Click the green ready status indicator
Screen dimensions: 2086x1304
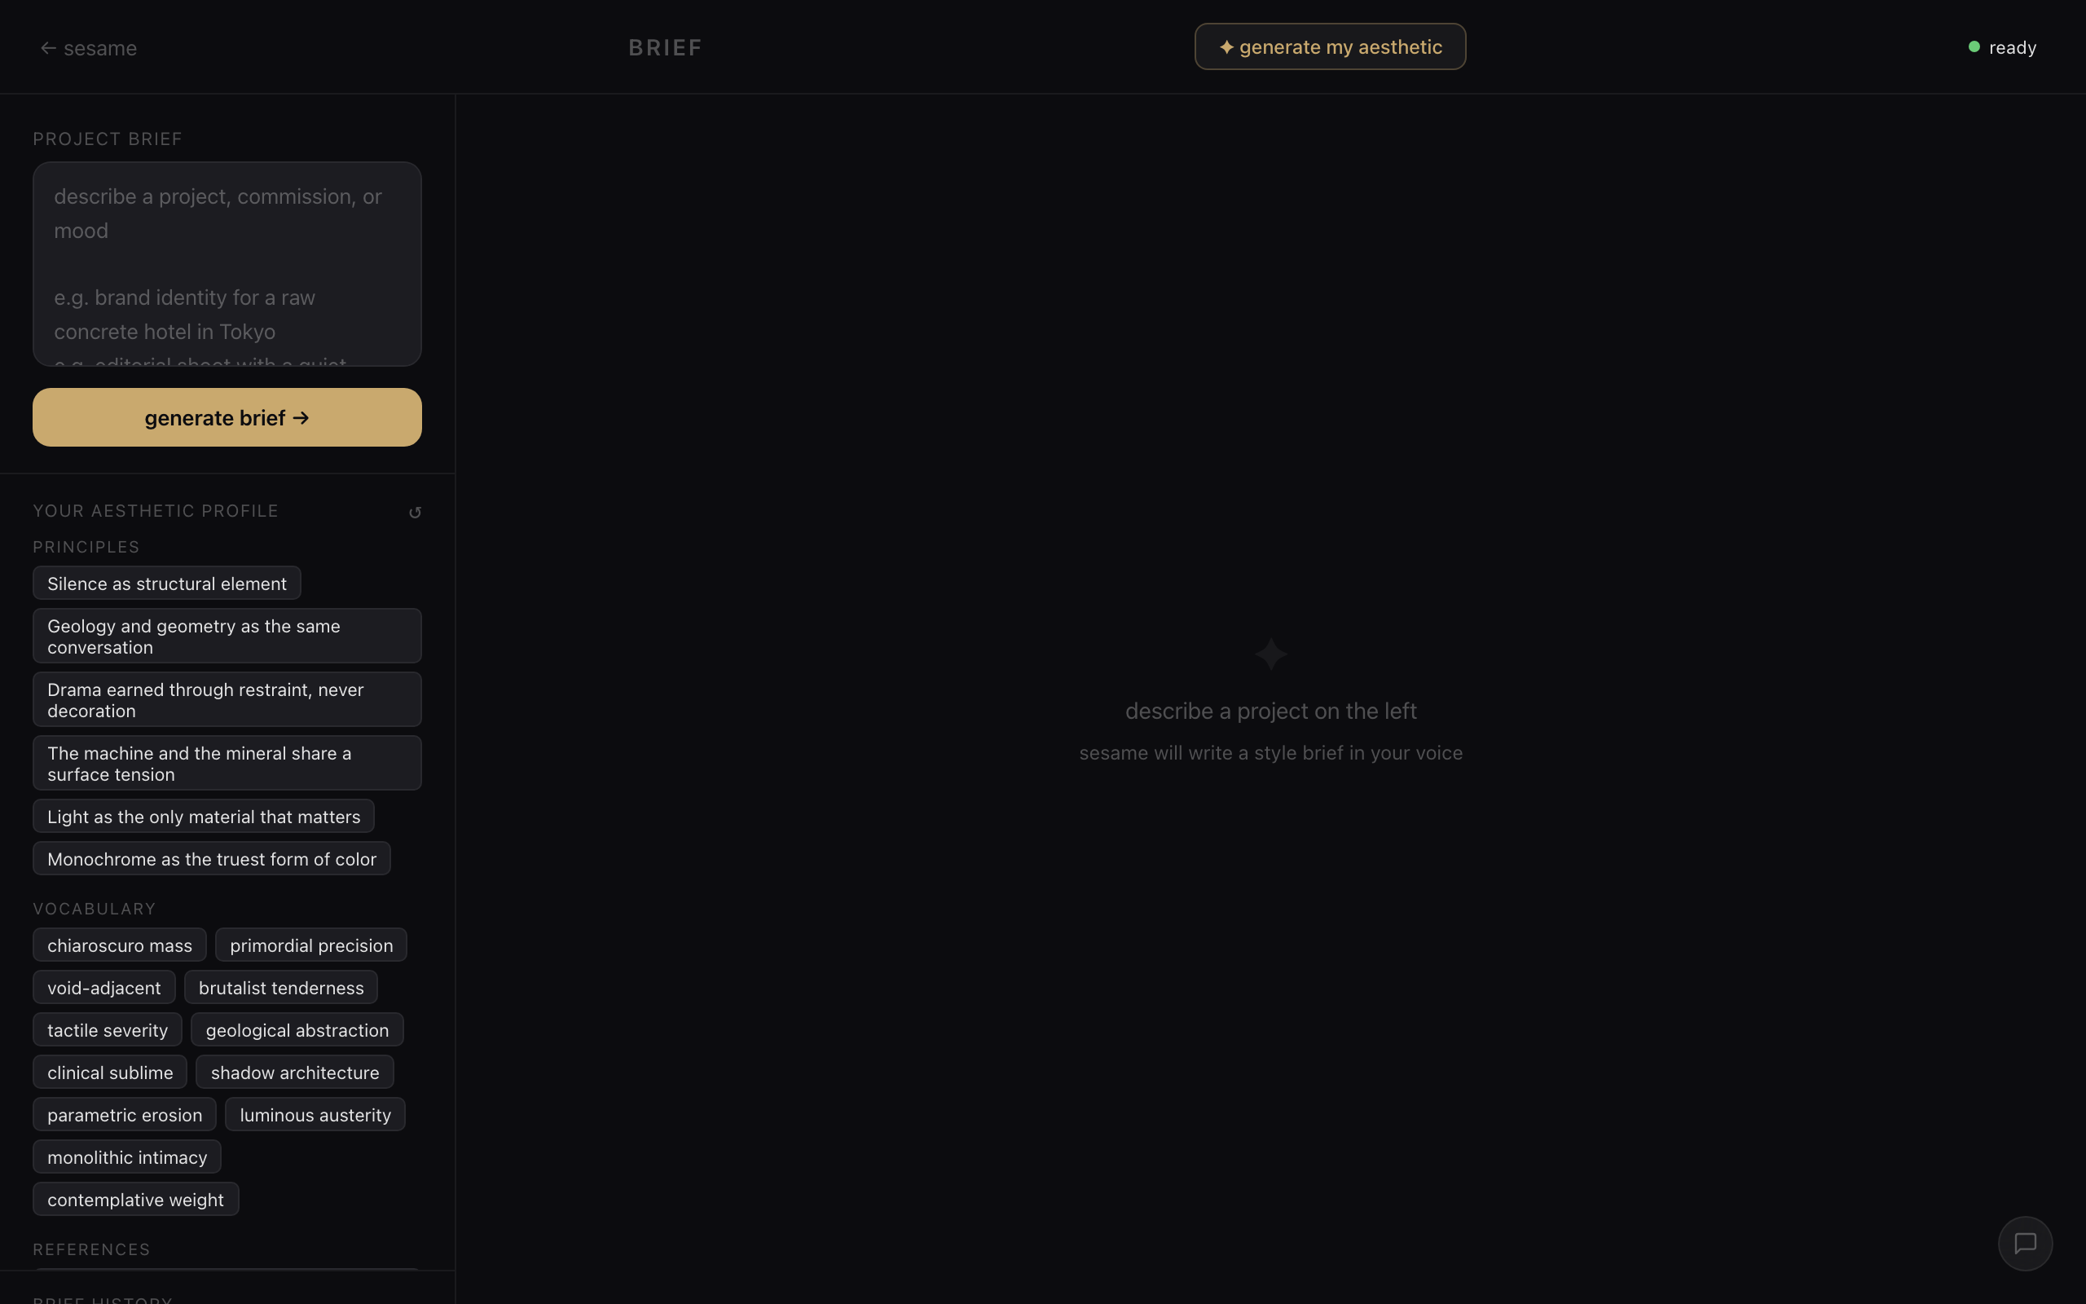(x=1974, y=46)
